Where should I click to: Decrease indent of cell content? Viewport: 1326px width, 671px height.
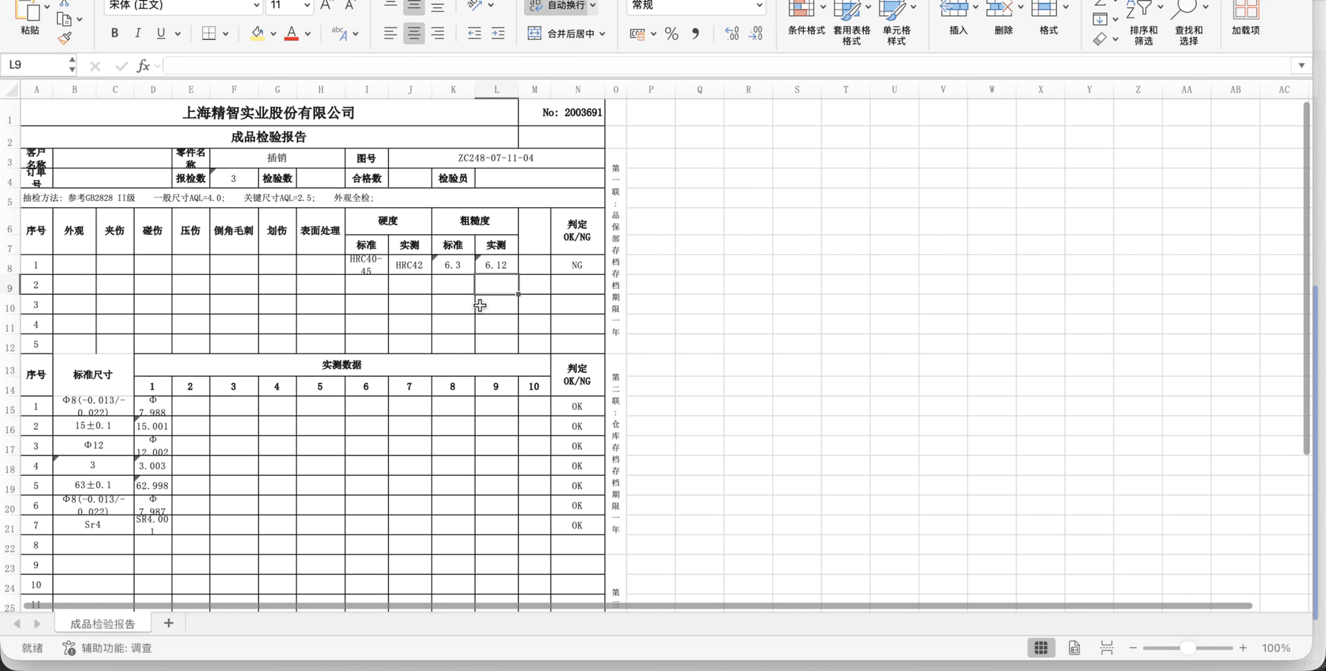pyautogui.click(x=474, y=33)
